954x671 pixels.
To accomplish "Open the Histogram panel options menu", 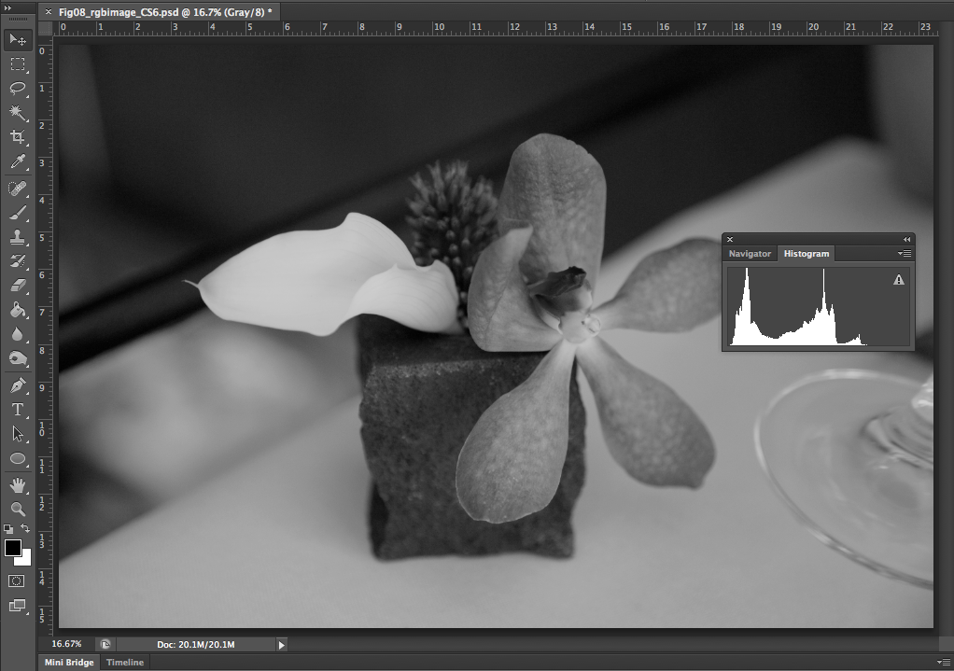I will [x=905, y=254].
